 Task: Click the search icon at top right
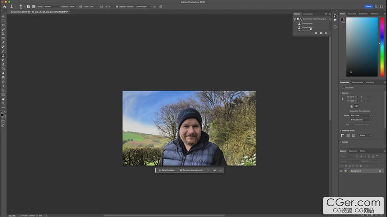point(376,7)
